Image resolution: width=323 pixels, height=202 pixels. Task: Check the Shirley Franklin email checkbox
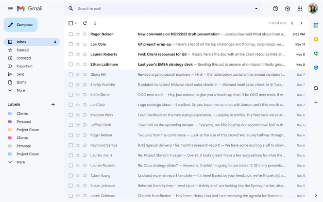(70, 84)
